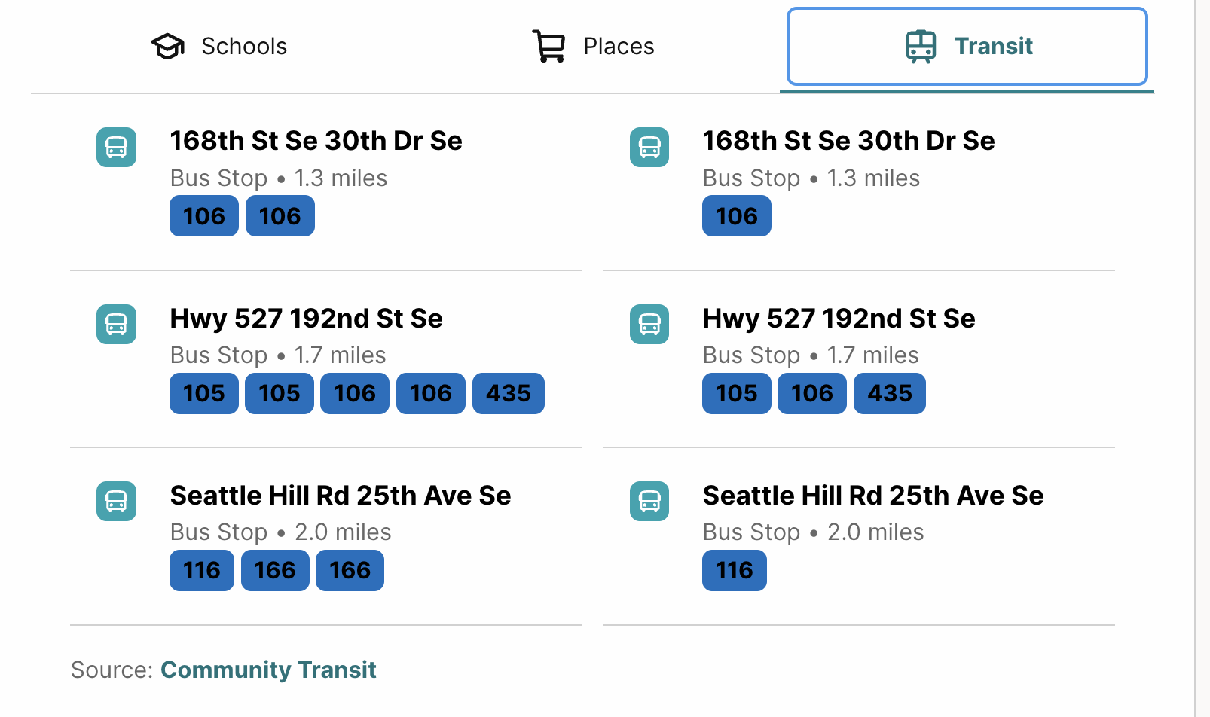Switch to the Places tab
This screenshot has height=717, width=1210.
coord(593,47)
